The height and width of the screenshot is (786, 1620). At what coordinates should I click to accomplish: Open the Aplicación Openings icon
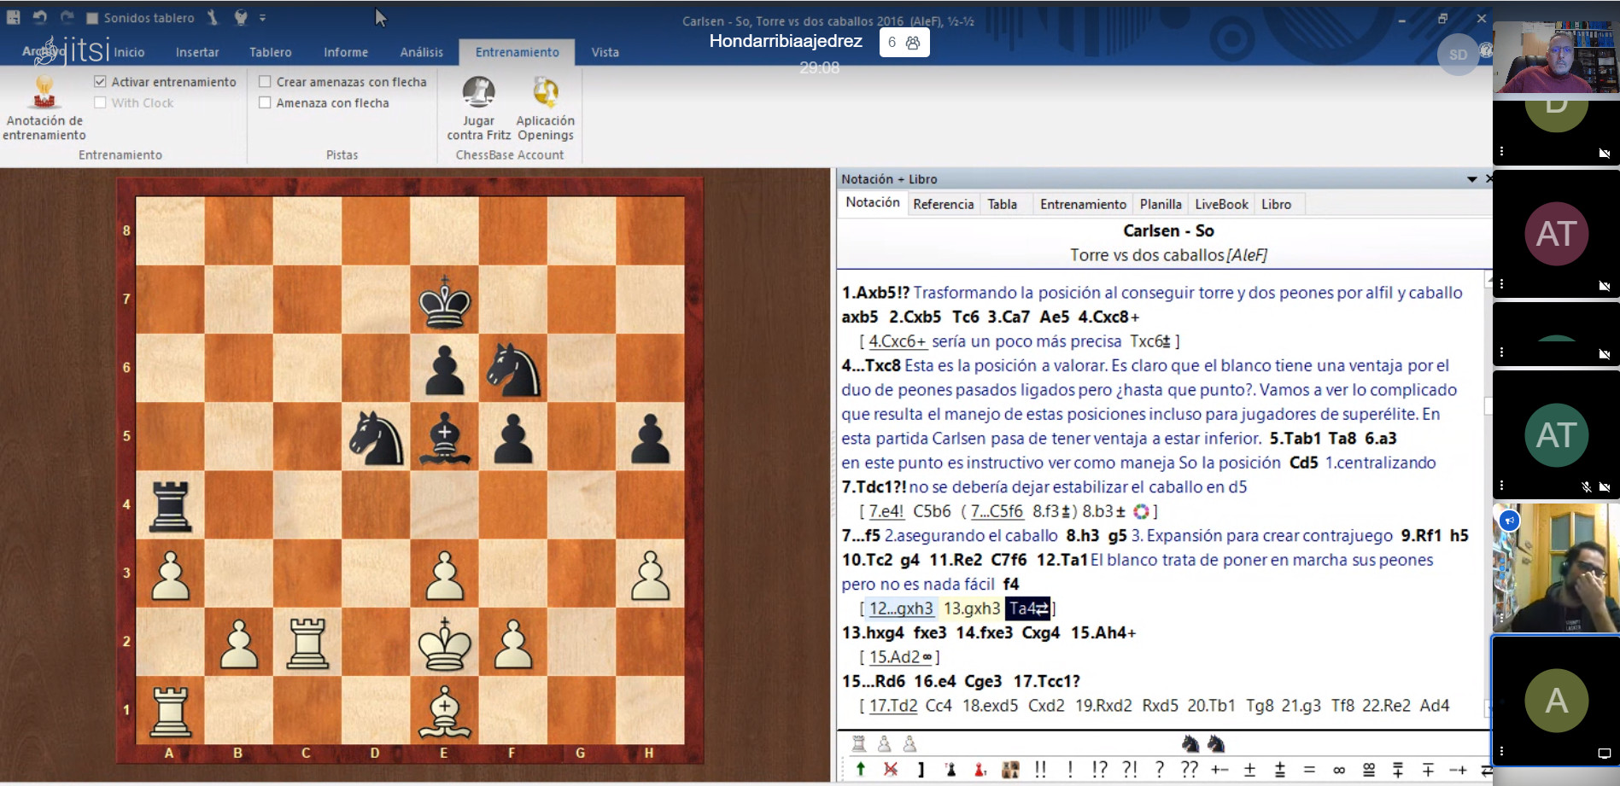tap(545, 108)
